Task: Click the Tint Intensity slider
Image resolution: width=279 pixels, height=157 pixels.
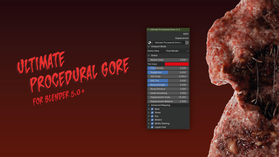Action: 168,68
